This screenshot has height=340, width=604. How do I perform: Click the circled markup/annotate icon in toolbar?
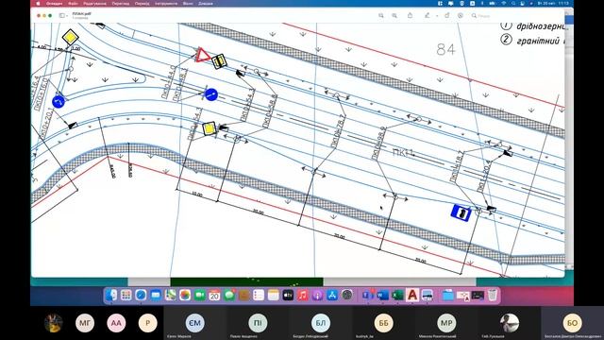pyautogui.click(x=461, y=16)
